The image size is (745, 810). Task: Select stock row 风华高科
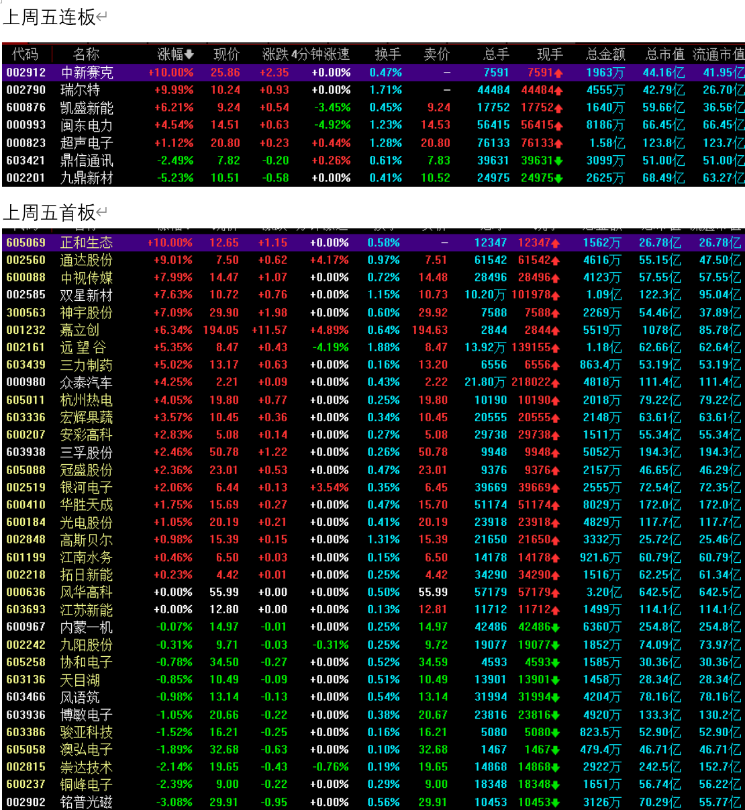(x=373, y=592)
